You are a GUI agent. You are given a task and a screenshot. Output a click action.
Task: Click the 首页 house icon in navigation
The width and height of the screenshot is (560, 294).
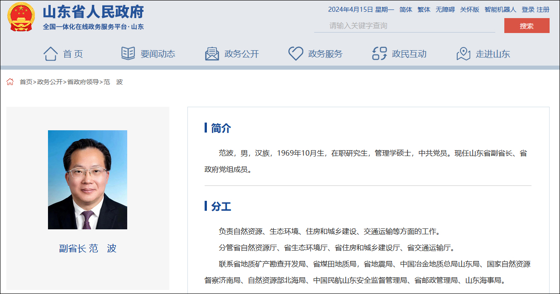(50, 54)
